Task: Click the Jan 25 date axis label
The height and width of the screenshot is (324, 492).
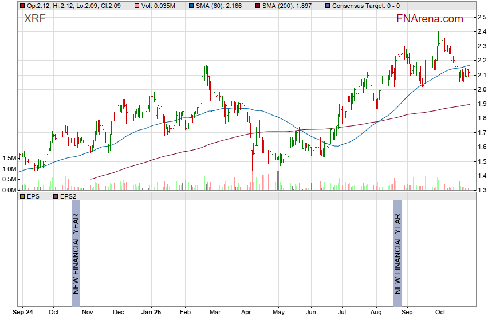Action: click(x=152, y=313)
